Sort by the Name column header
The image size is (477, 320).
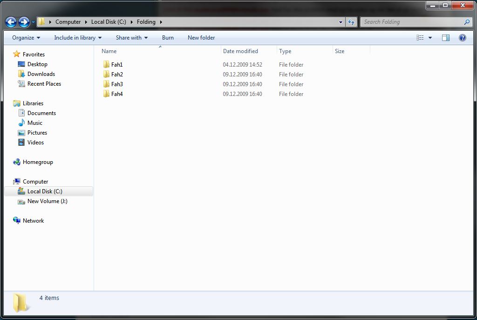[x=109, y=51]
